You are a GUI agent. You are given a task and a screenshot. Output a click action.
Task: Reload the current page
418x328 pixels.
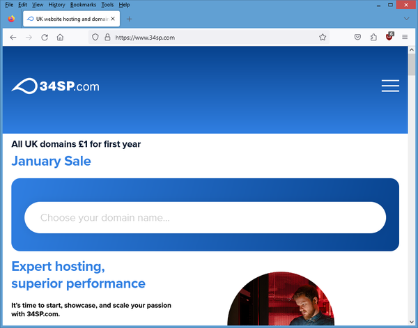[45, 38]
